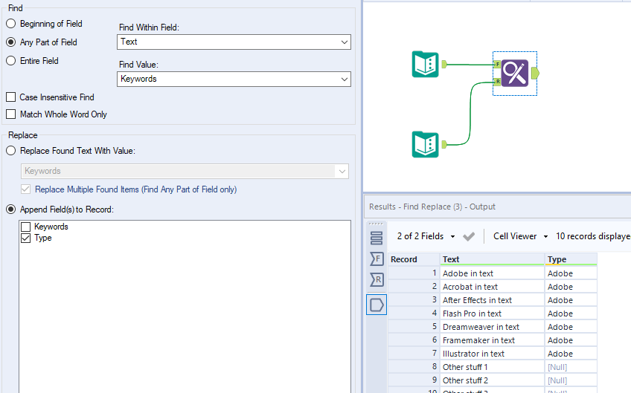Show the R input anchor results
Screen dimensions: 631x393
[377, 280]
